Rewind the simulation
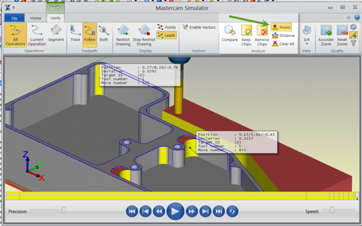Image resolution: width=362 pixels, height=226 pixels. tap(159, 211)
